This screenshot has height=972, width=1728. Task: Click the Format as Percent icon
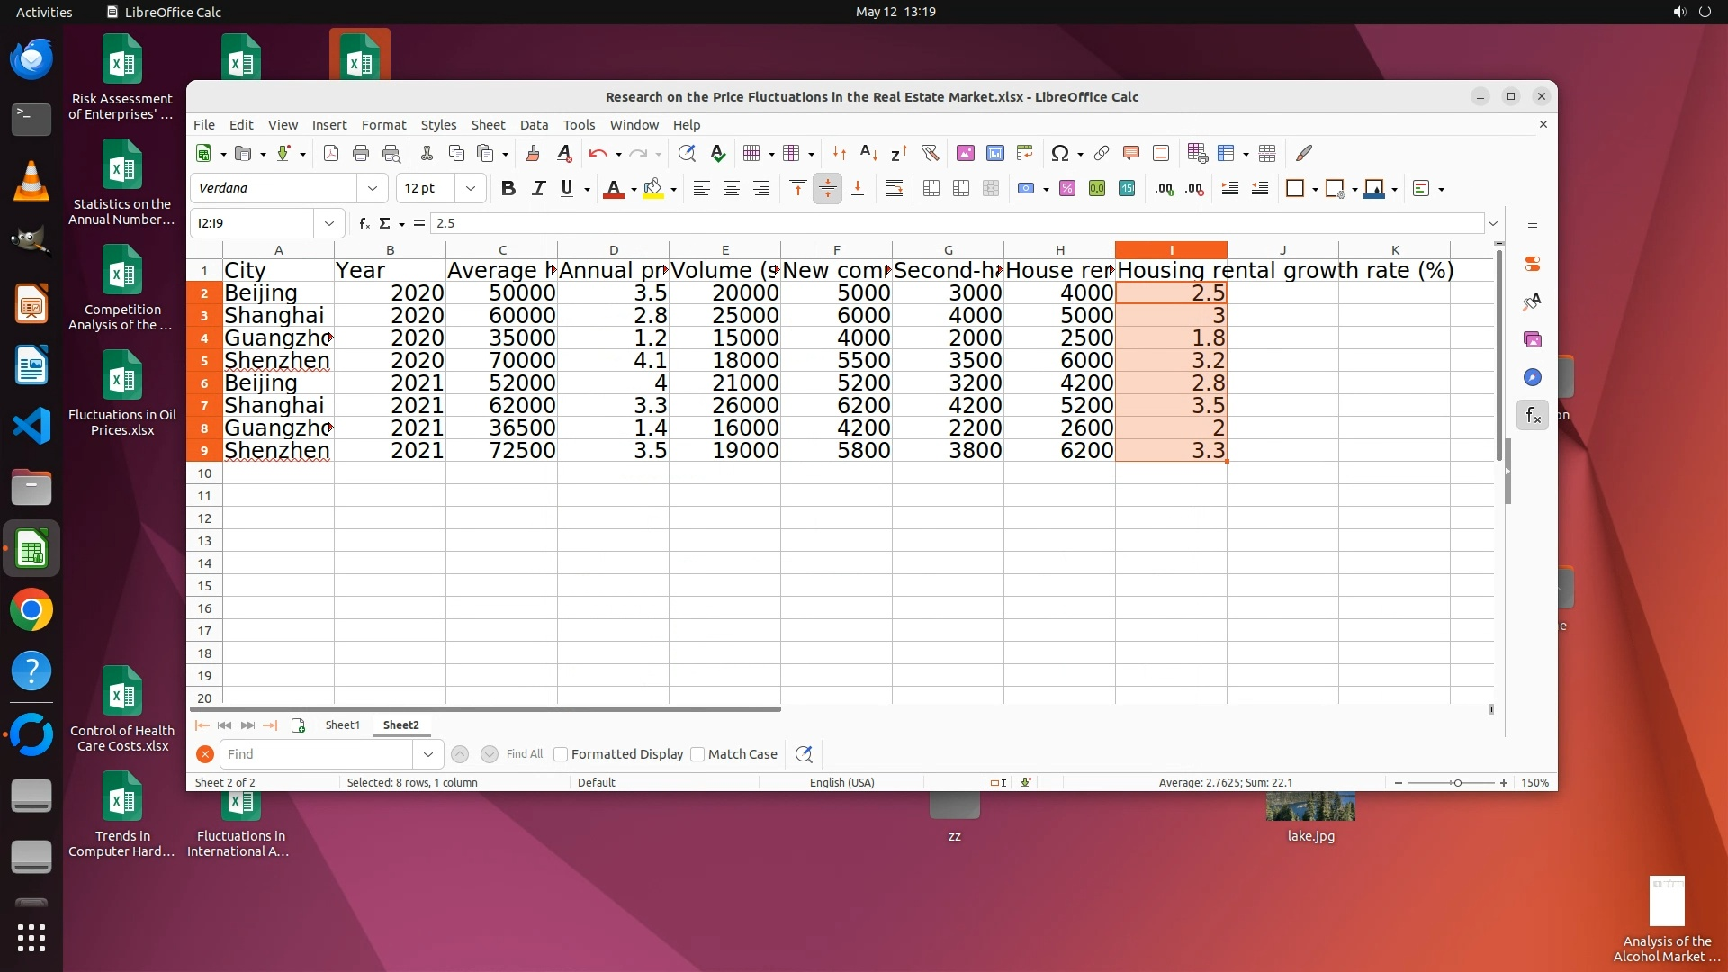pyautogui.click(x=1067, y=189)
